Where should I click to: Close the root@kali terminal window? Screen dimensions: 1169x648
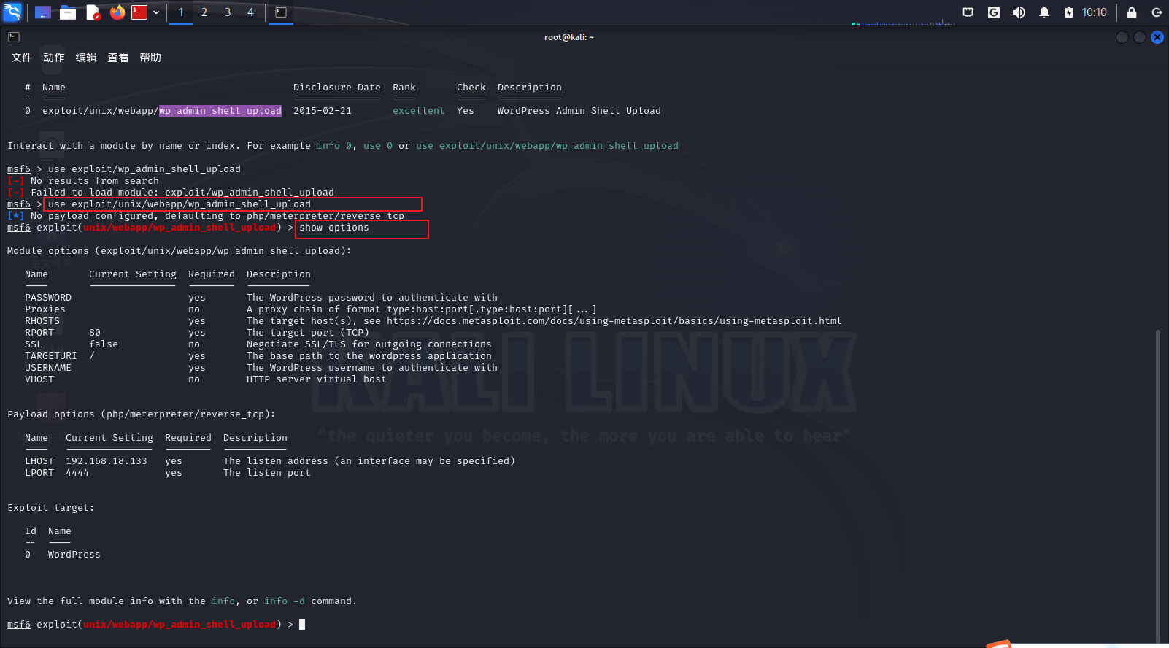(x=1157, y=37)
